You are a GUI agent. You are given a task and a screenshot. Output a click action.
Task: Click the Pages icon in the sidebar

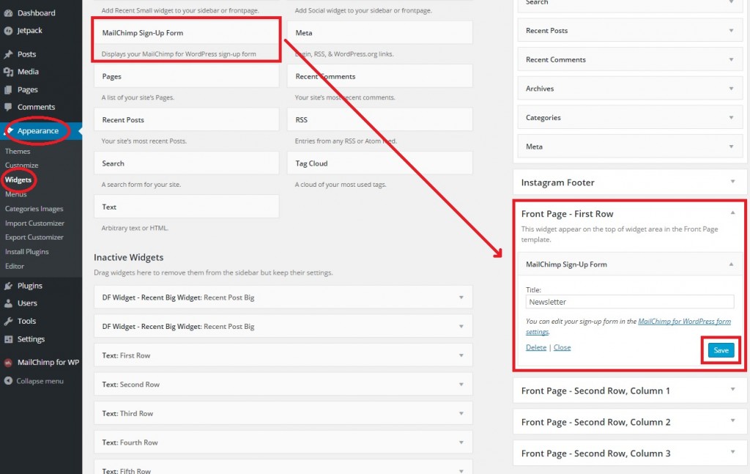[x=10, y=89]
